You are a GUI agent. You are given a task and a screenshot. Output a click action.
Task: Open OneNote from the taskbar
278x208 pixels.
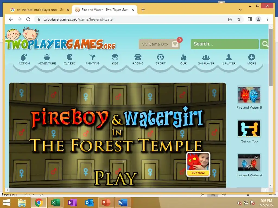pos(72,203)
